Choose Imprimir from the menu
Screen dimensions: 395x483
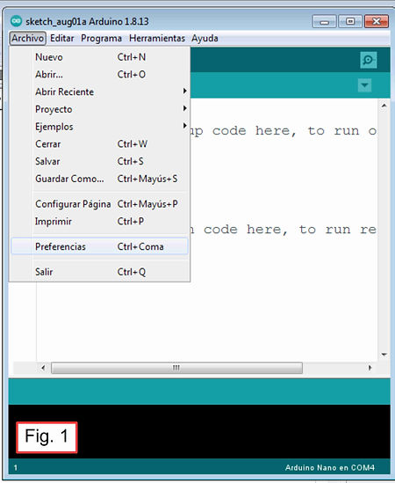pyautogui.click(x=99, y=221)
